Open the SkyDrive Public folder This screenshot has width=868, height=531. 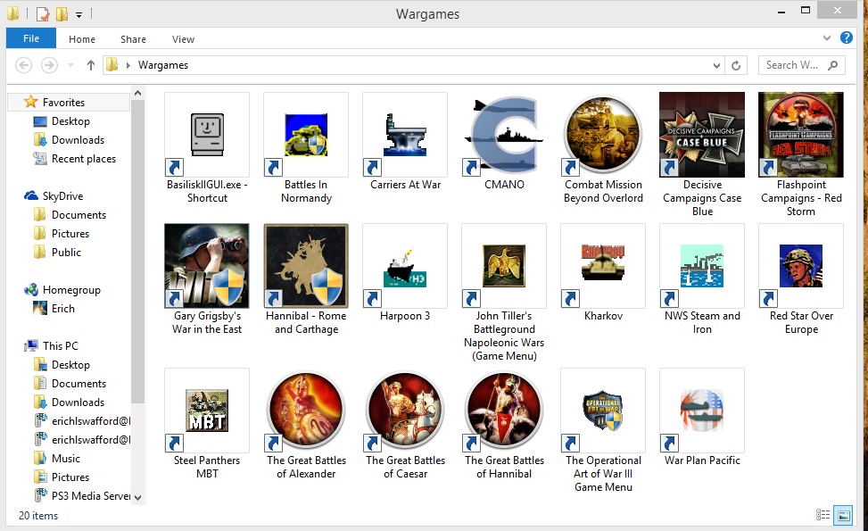(x=66, y=252)
